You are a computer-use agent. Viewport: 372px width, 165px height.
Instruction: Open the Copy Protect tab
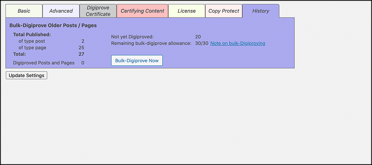224,11
